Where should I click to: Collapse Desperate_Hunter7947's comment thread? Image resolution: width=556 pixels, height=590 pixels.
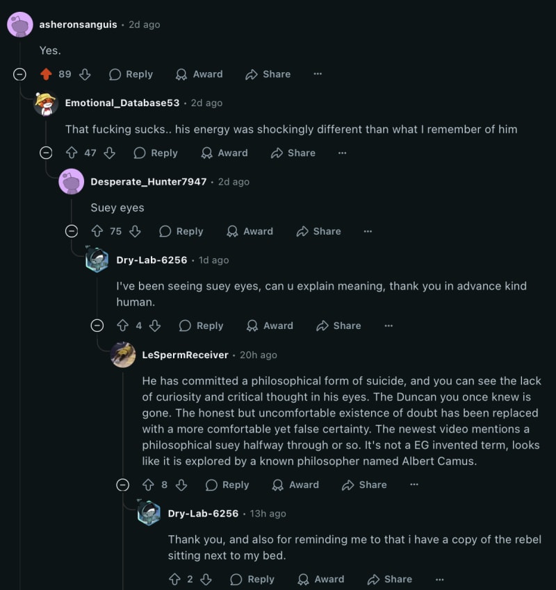[x=72, y=231]
